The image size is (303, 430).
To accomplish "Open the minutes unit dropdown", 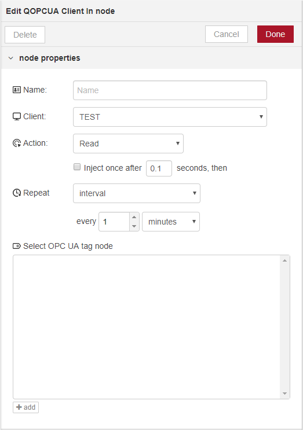I will 171,222.
